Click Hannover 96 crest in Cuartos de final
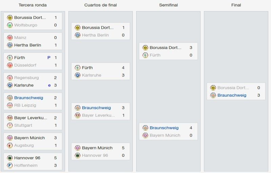Image resolution: width=271 pixels, height=173 pixels. click(x=78, y=155)
